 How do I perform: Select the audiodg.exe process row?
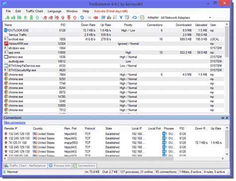pyautogui.click(x=114, y=61)
